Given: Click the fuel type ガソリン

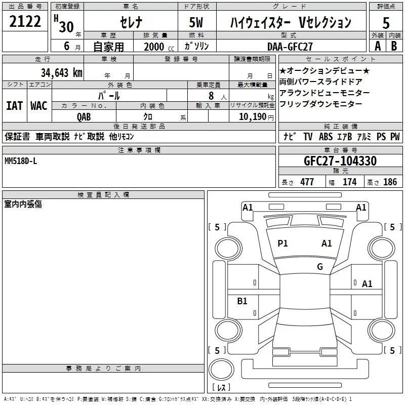Looking at the screenshot, I should coord(196,46).
